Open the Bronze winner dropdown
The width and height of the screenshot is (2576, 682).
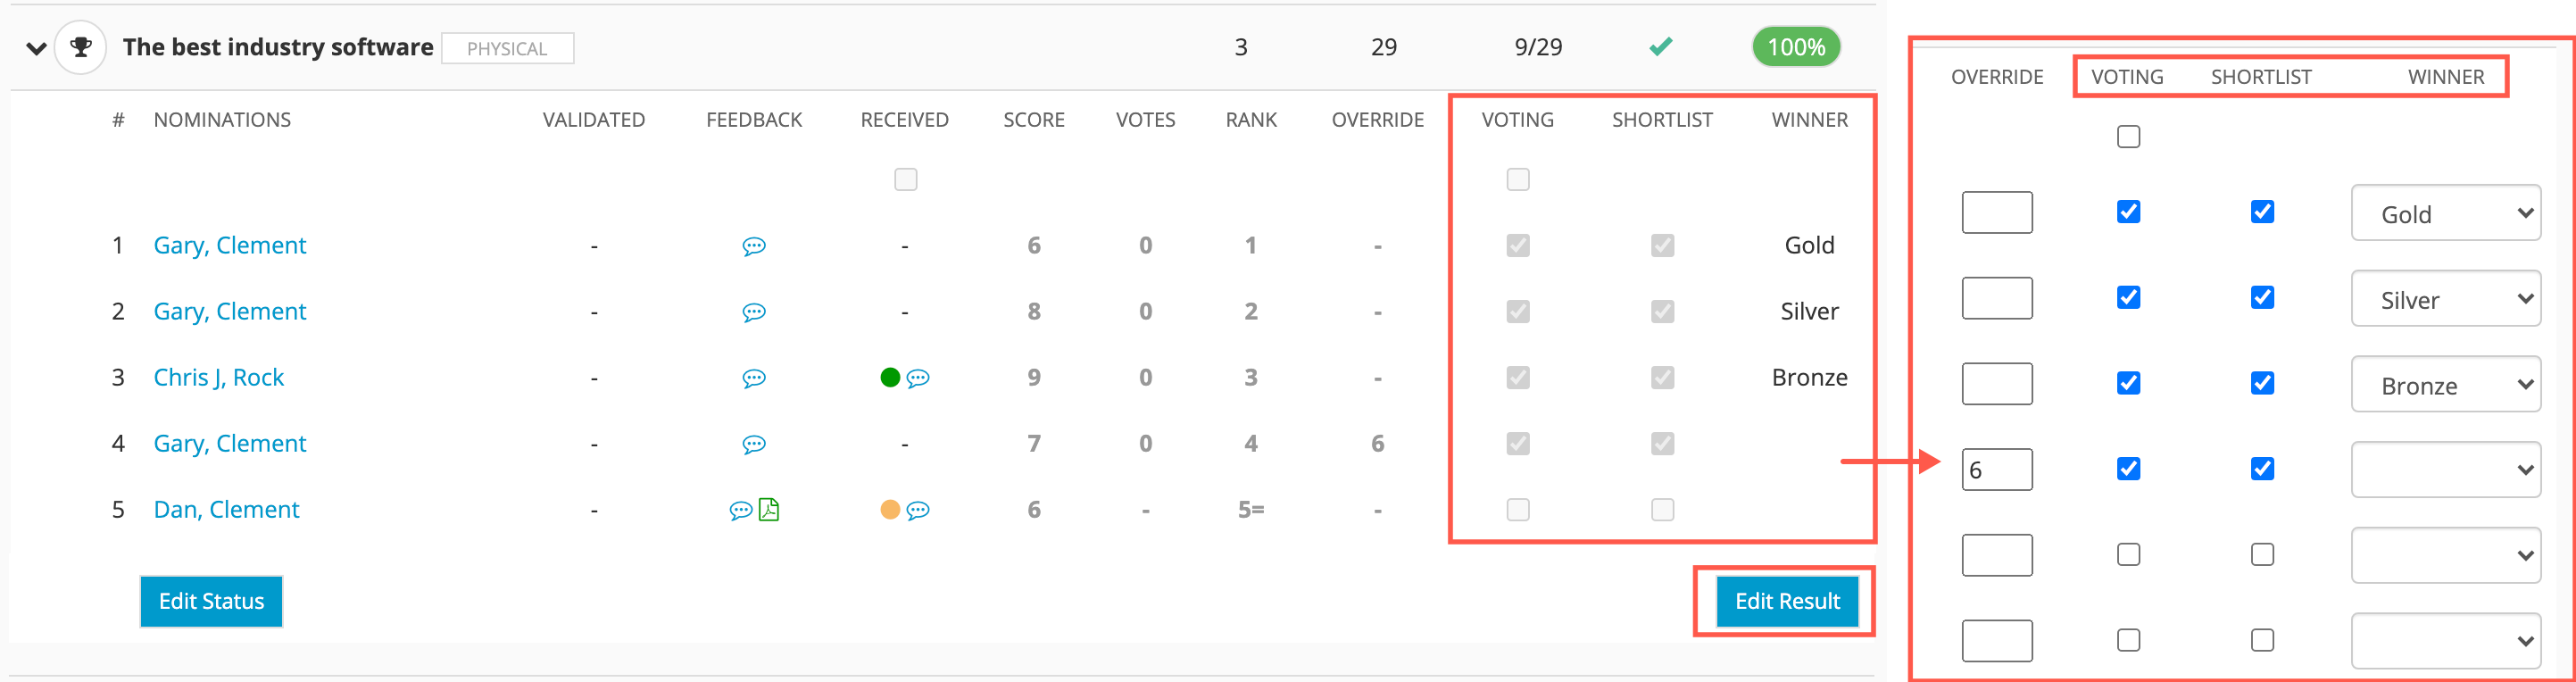pos(2446,384)
